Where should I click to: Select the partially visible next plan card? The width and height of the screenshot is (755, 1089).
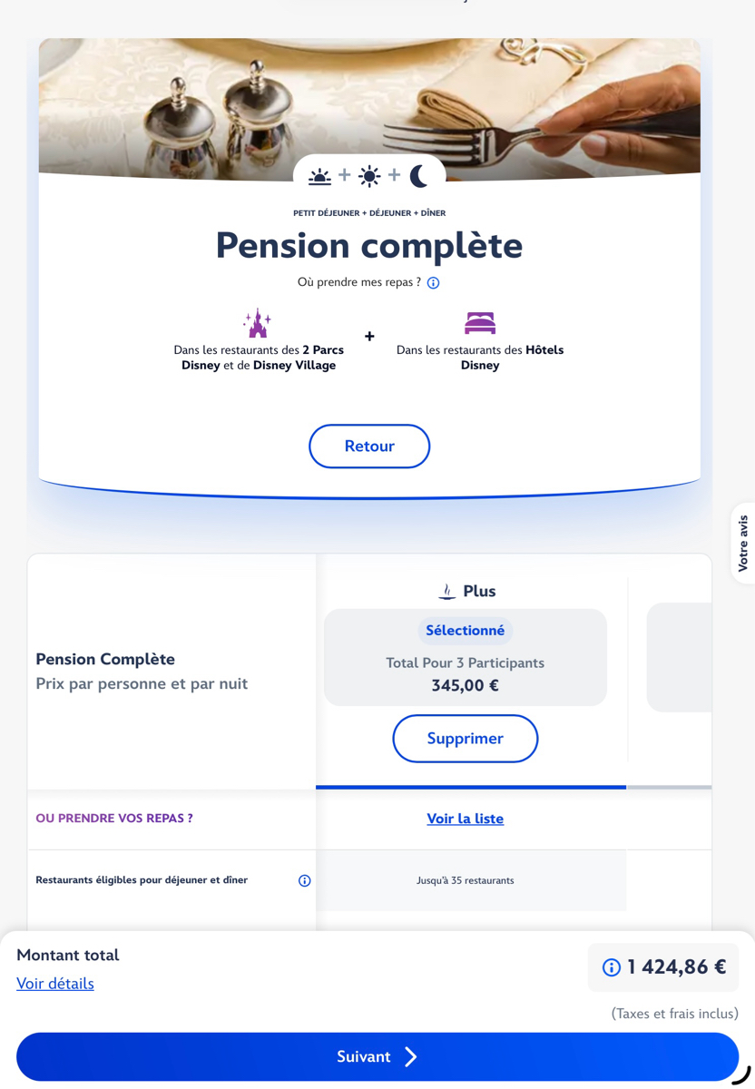pyautogui.click(x=679, y=657)
